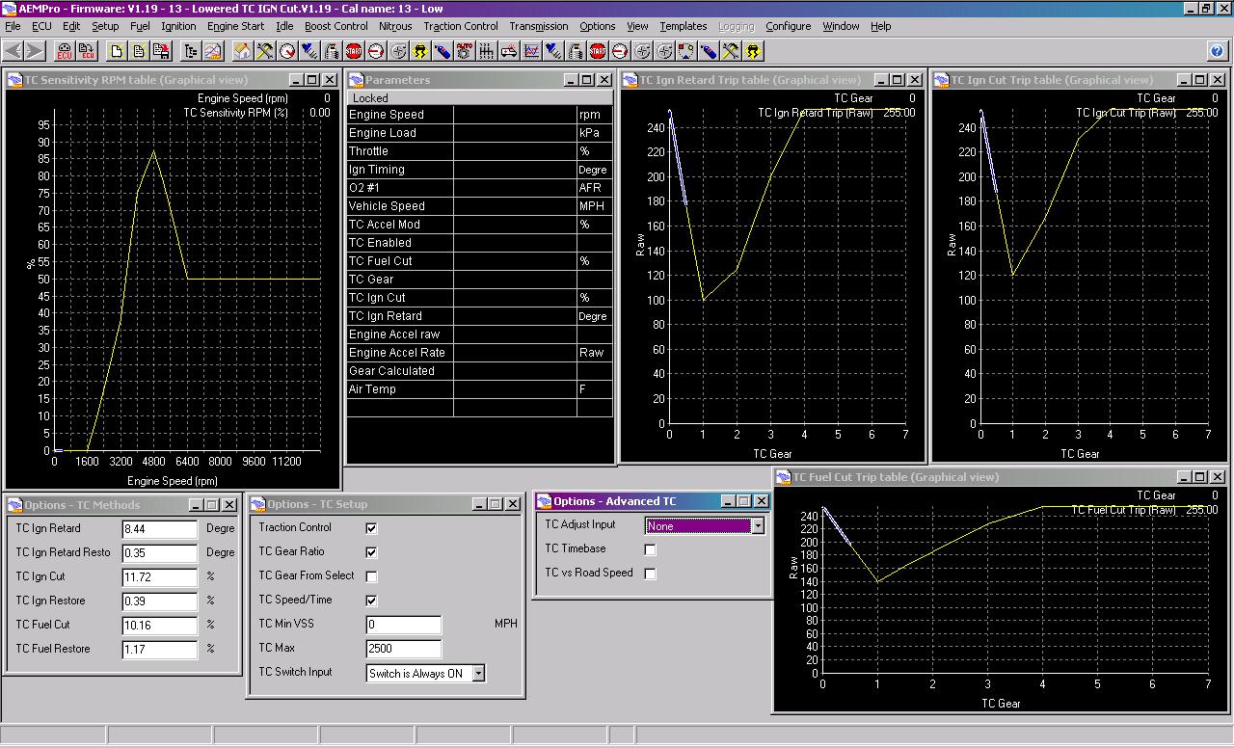
Task: Click the TC Ign Restore value field
Action: tap(160, 601)
